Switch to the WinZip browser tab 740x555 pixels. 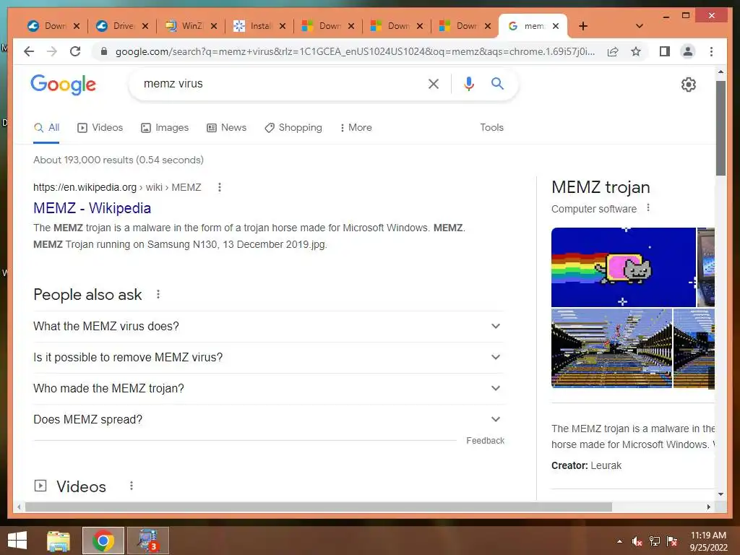click(x=184, y=26)
